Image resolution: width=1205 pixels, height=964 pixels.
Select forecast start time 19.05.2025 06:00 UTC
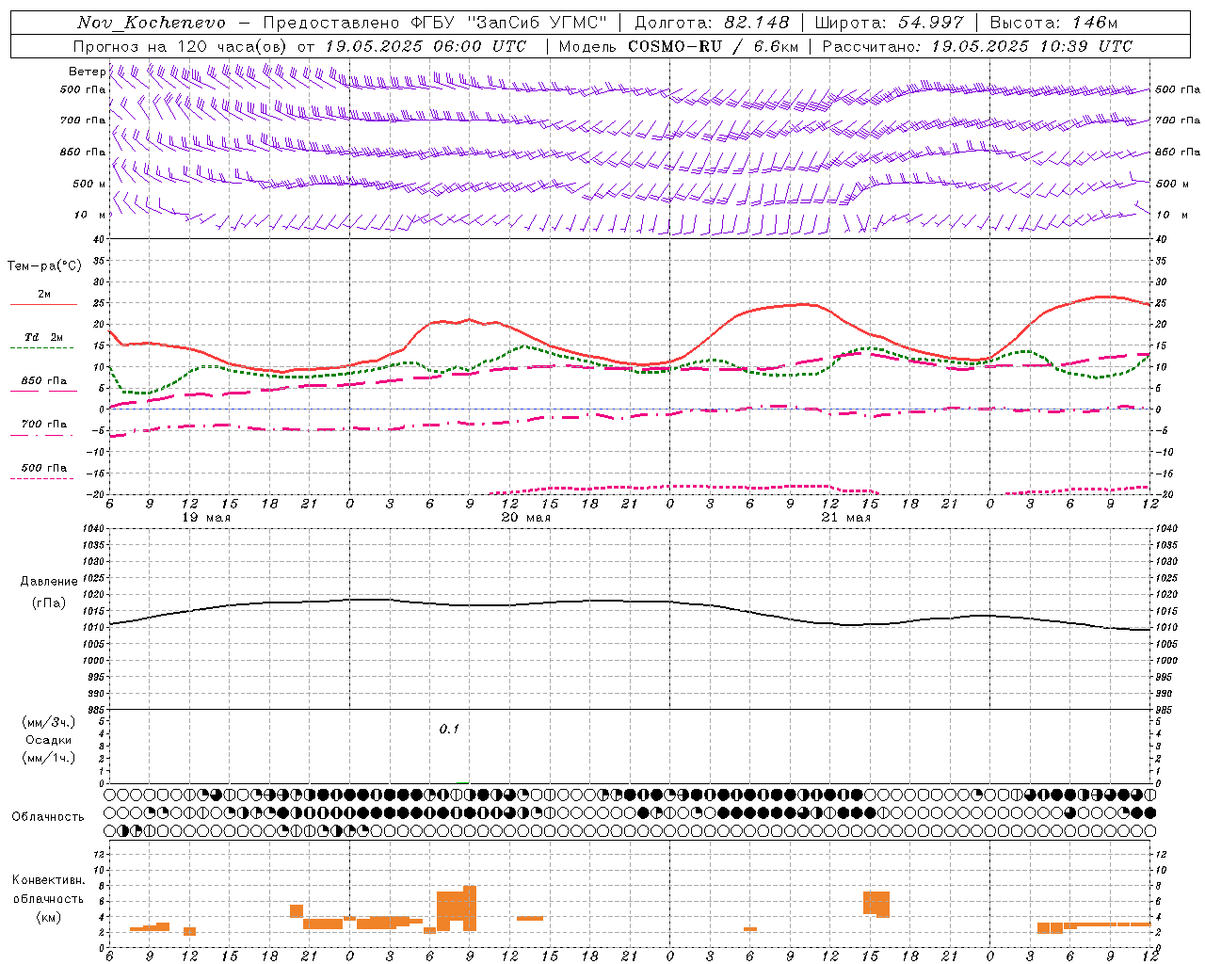(x=426, y=46)
